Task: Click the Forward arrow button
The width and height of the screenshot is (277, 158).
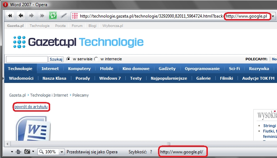Action: click(x=32, y=16)
